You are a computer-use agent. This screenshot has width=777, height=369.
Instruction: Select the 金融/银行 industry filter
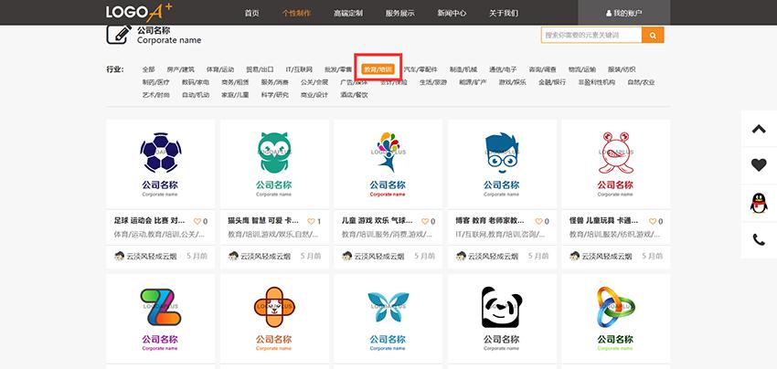point(552,82)
